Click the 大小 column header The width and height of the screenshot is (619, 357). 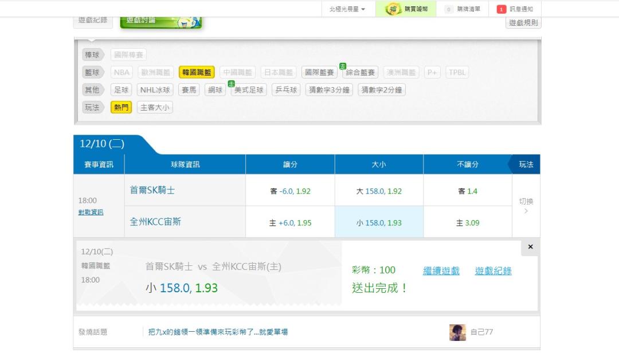[x=379, y=164]
